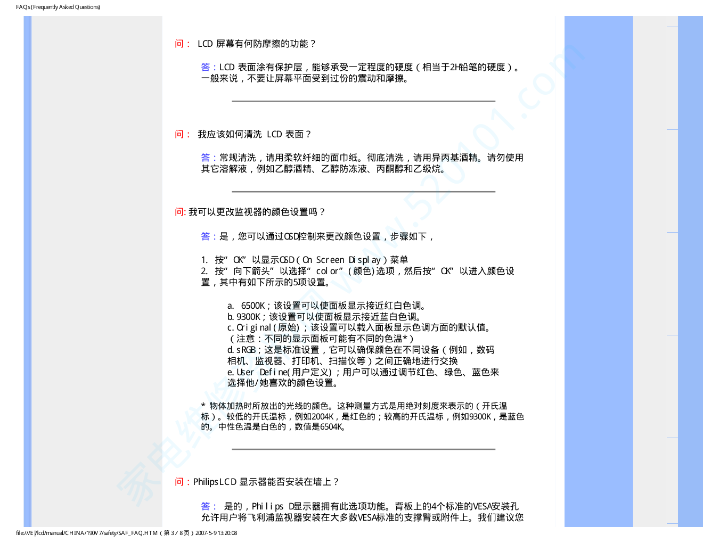Viewport: 703px width, 543px height.
Task: Click the line '一般来说，不要让屏幕平面受到过份的震动和摩擦'
Action: click(305, 78)
